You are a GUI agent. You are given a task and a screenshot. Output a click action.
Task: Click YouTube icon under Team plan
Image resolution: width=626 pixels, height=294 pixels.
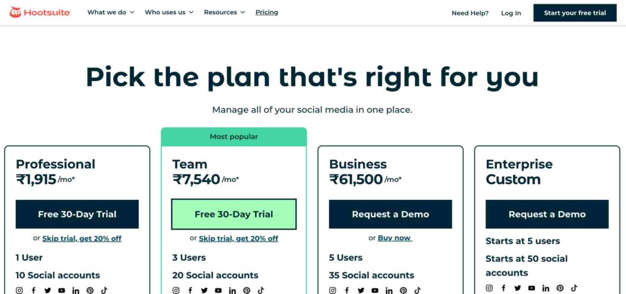point(218,290)
